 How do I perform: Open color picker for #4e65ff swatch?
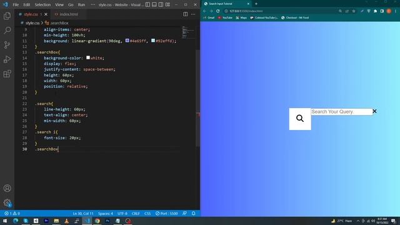[x=127, y=41]
